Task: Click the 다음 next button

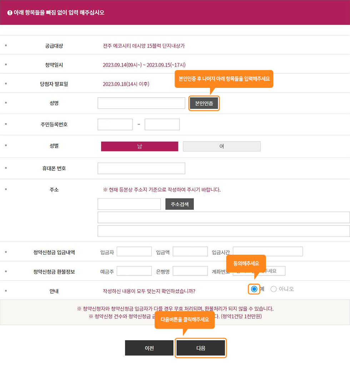Action: (x=201, y=348)
